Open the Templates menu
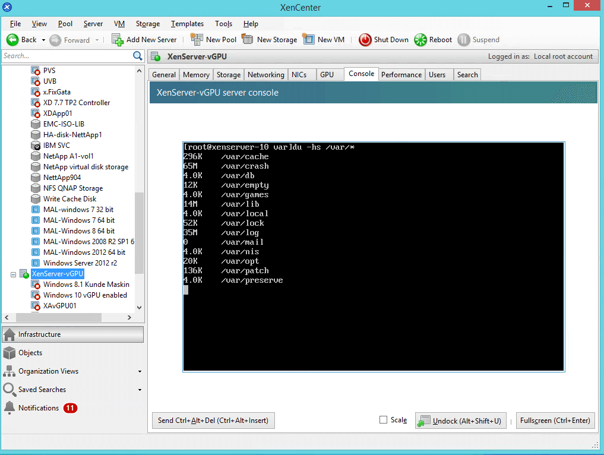Viewport: 604px width, 455px height. [187, 24]
